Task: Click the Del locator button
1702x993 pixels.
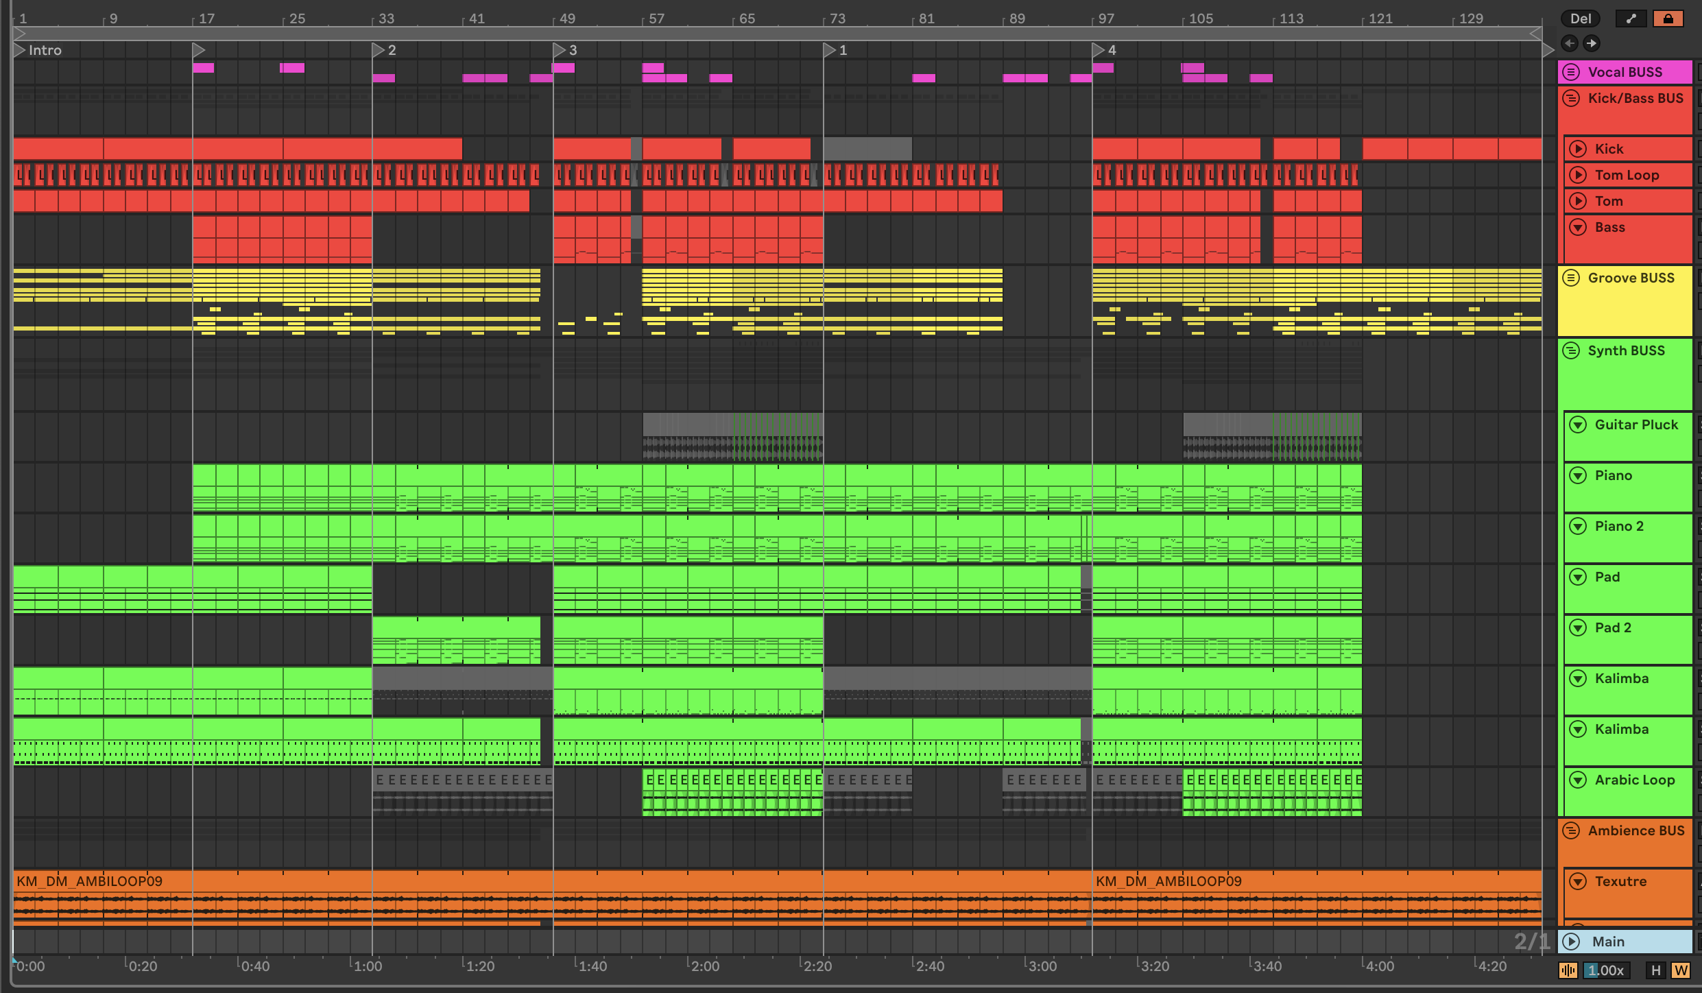Action: 1580,19
